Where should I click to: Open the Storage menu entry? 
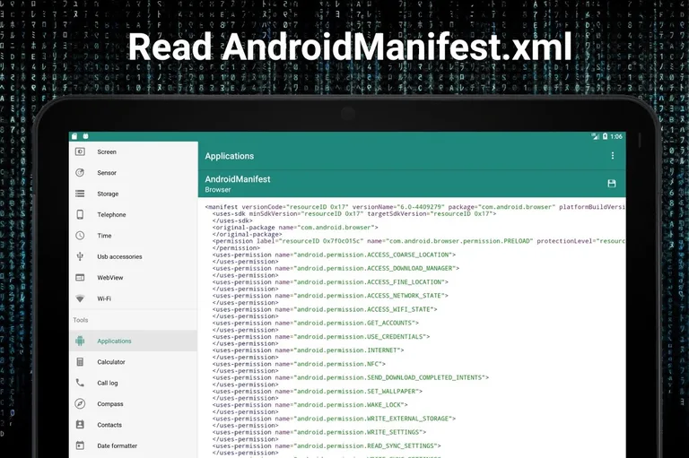click(134, 194)
